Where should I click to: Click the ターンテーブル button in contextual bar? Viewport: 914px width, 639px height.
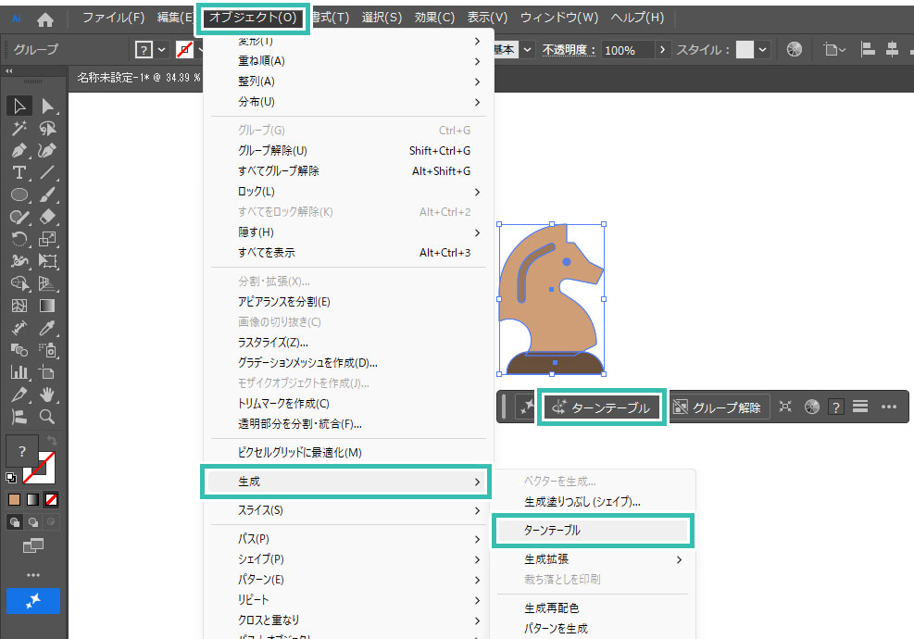(x=601, y=407)
